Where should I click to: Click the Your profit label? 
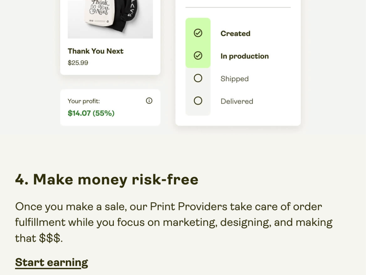[84, 101]
